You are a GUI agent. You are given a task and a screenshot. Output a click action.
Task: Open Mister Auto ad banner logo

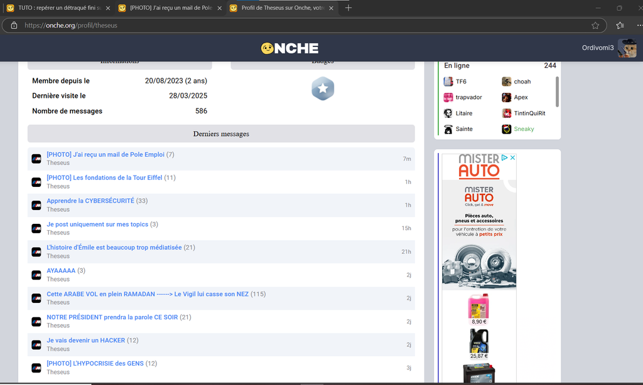pyautogui.click(x=479, y=166)
